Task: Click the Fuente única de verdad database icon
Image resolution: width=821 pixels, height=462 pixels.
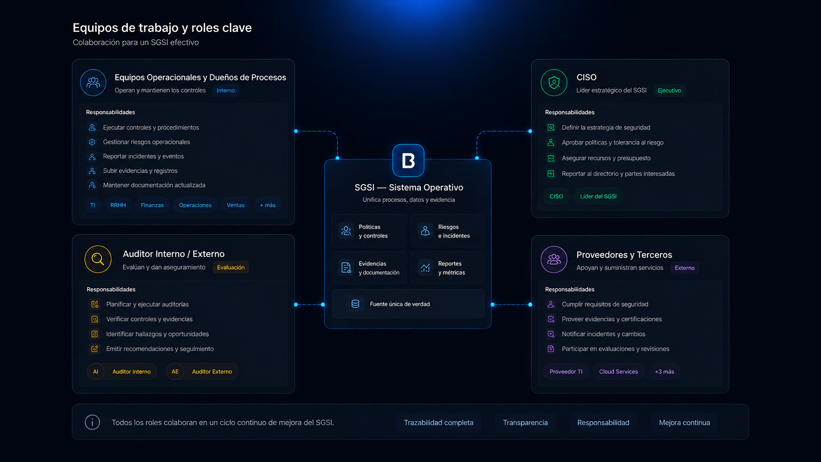Action: click(356, 304)
